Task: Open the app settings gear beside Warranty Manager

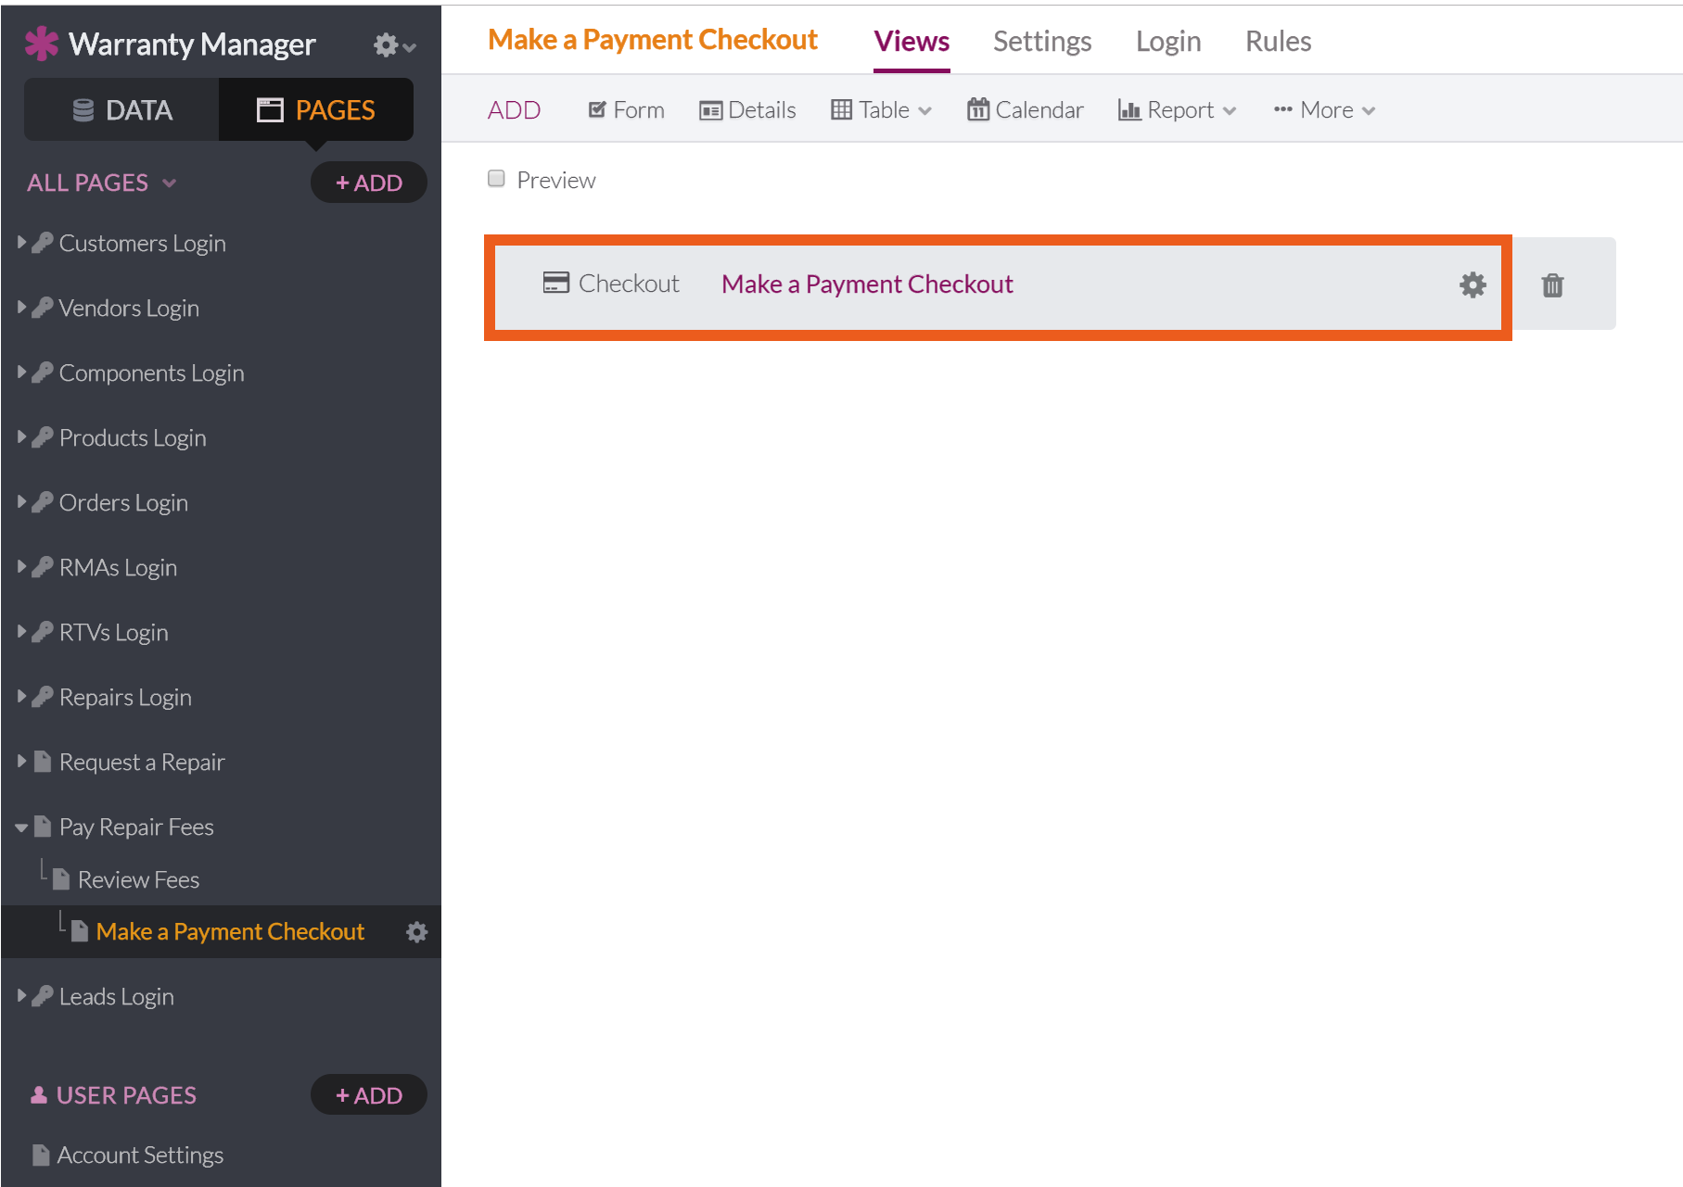Action: click(394, 44)
